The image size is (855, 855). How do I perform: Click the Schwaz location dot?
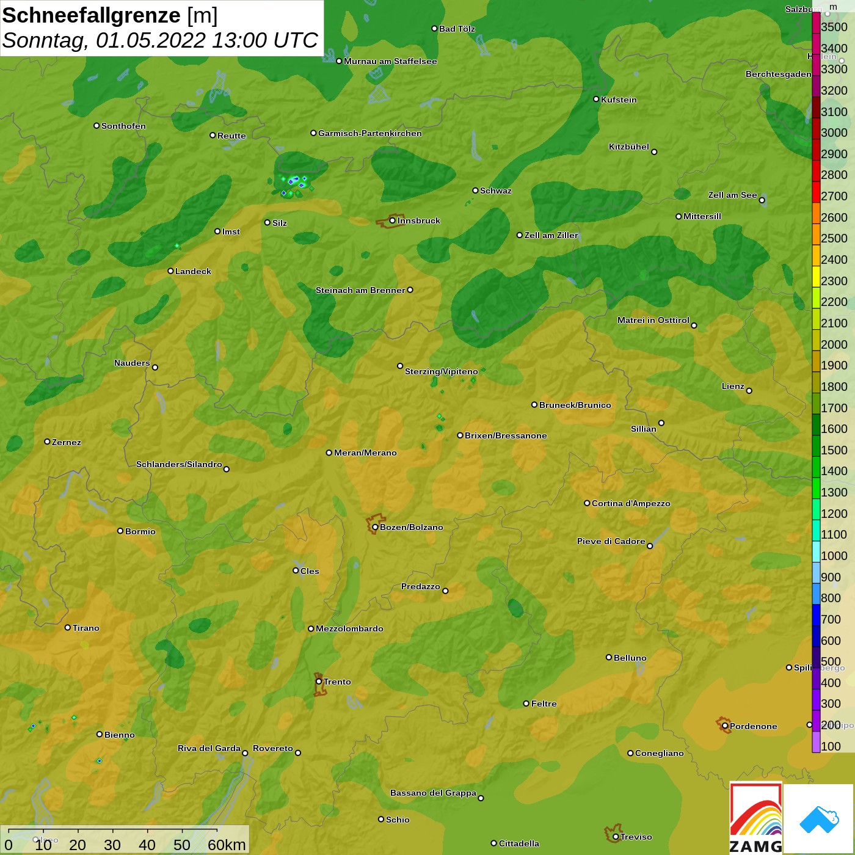475,190
